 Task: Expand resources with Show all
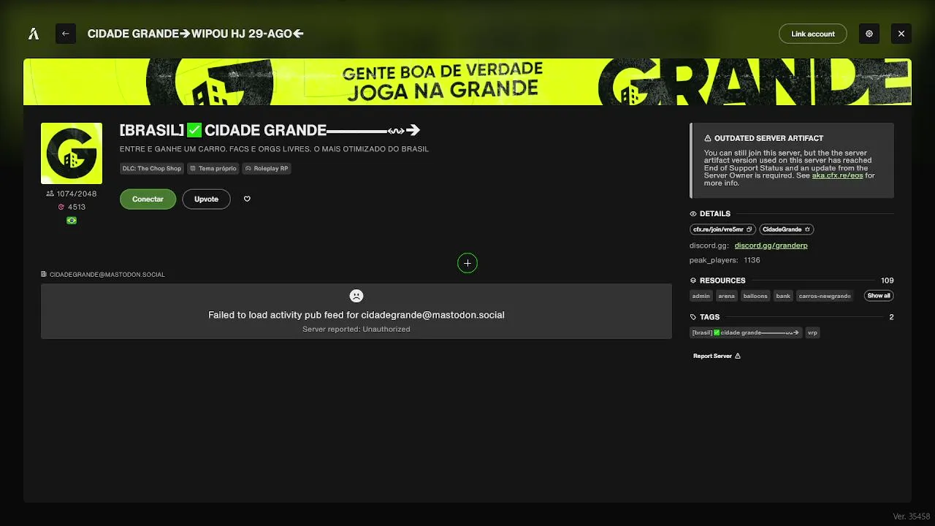tap(879, 296)
